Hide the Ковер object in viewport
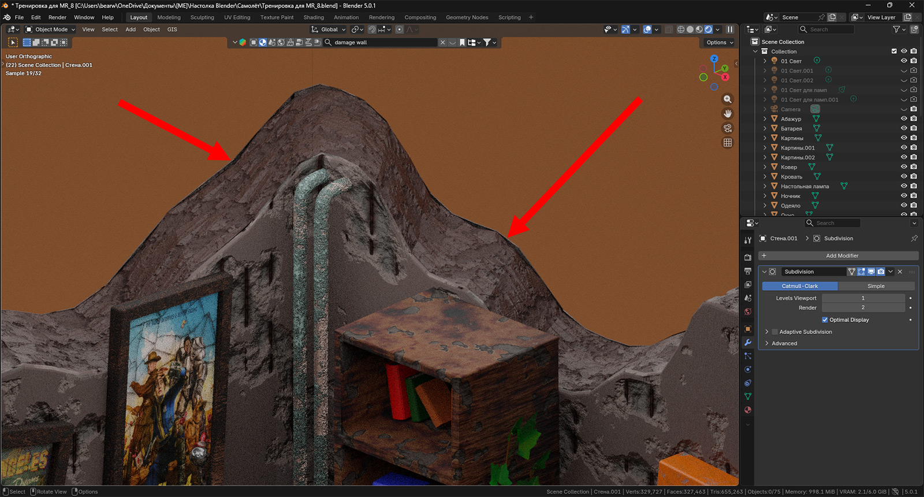The width and height of the screenshot is (924, 497). click(x=904, y=167)
